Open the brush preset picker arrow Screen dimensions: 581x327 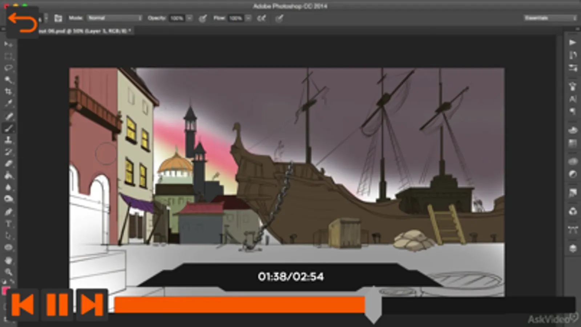tap(46, 18)
